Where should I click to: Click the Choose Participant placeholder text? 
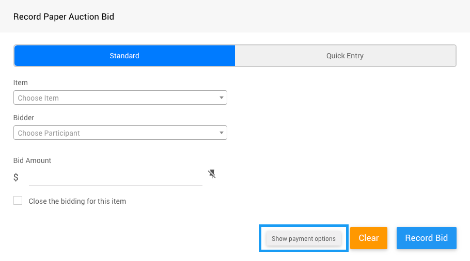(x=49, y=133)
